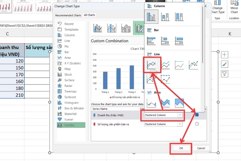The width and height of the screenshot is (241, 161).
Task: Choose the 100% Stacked Bar chart icon
Action: coord(179,41)
